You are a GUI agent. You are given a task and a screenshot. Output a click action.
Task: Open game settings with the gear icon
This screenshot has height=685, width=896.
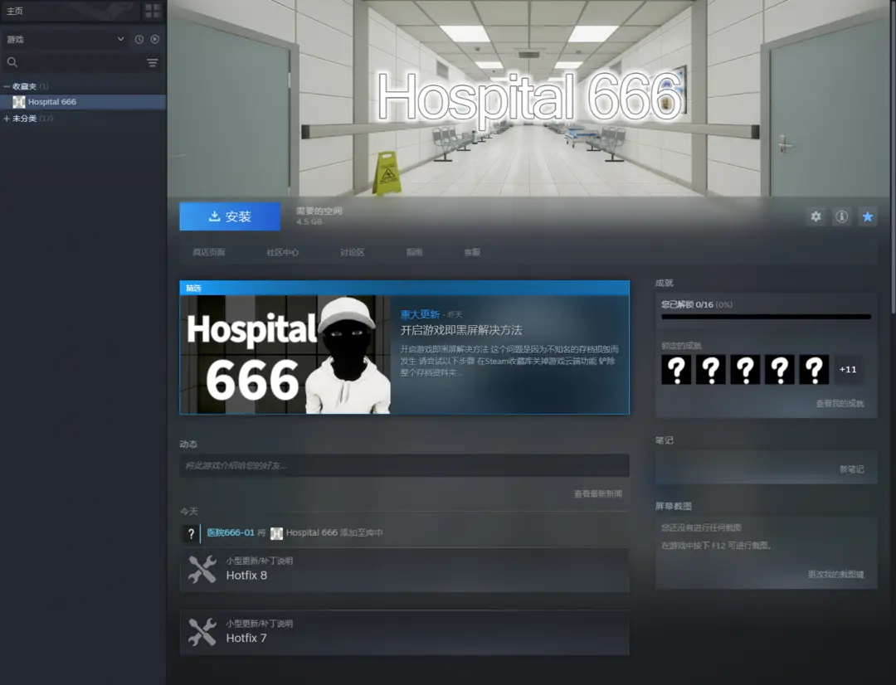coord(816,216)
